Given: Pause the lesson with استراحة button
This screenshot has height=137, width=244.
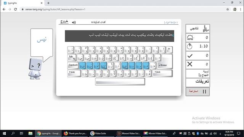Looking at the screenshot, I should tap(197, 92).
